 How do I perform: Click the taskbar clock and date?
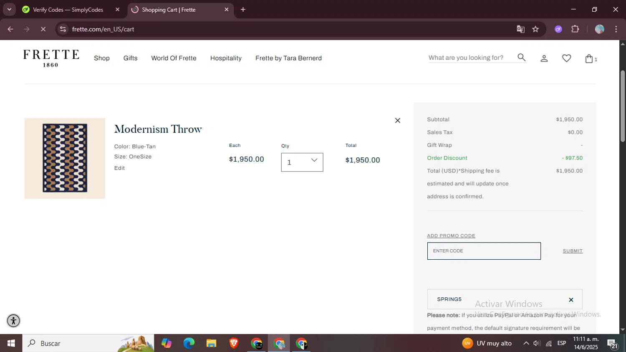coord(586,343)
